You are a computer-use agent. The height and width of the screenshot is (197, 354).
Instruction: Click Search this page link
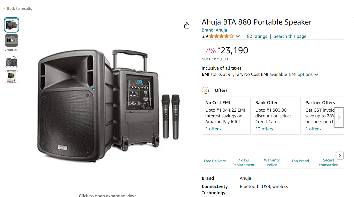coord(290,36)
